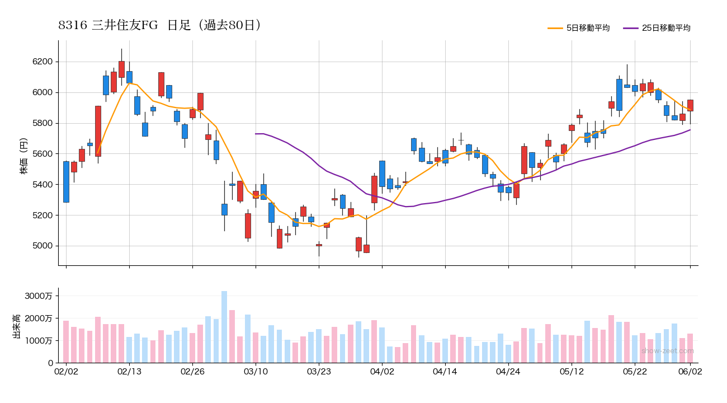Screen dimensions: 727x403
Task: Select the 25日移動平均 legend label
Action: click(x=666, y=28)
